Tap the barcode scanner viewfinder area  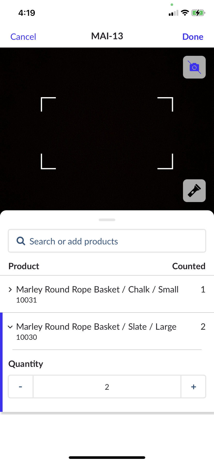pyautogui.click(x=107, y=133)
